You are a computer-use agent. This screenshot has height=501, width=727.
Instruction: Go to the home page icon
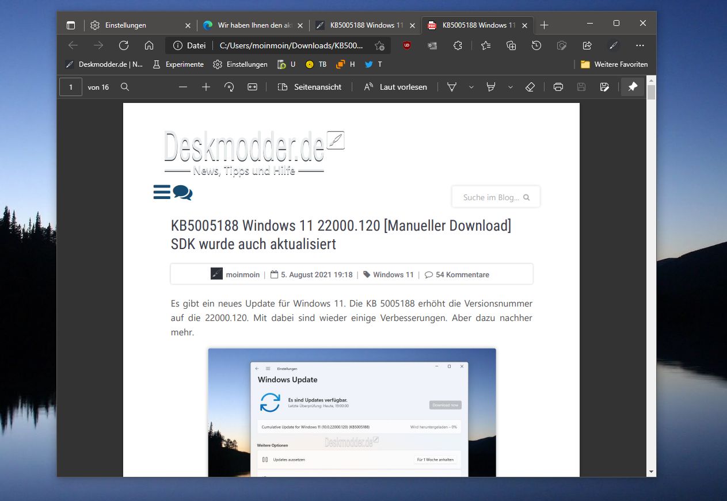(149, 45)
